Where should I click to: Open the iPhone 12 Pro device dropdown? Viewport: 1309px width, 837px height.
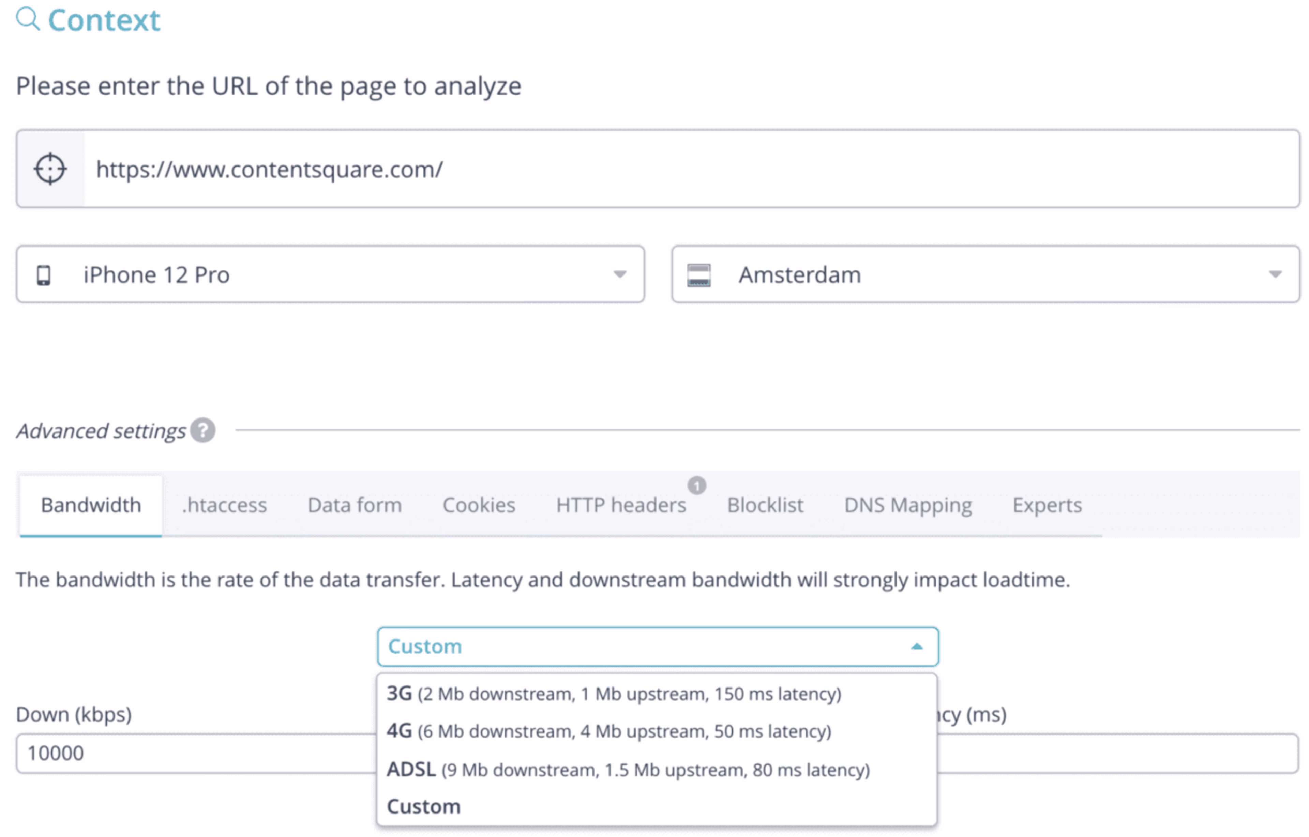click(330, 274)
